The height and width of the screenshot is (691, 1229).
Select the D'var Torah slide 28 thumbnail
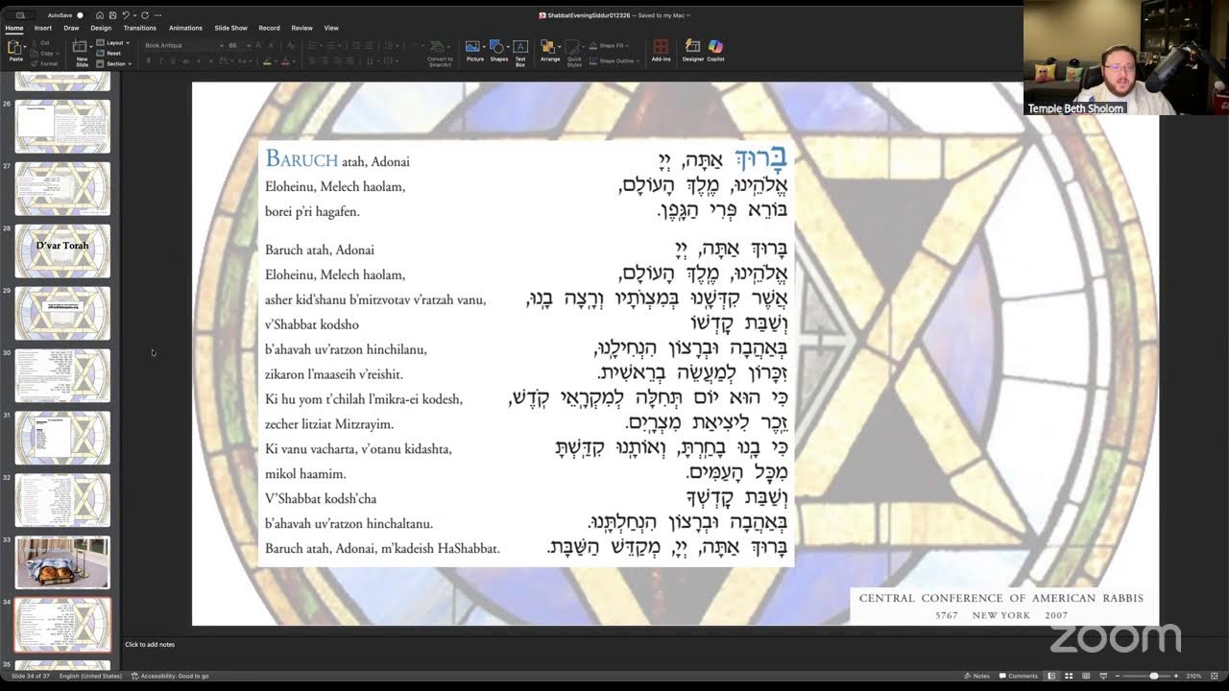coord(62,250)
